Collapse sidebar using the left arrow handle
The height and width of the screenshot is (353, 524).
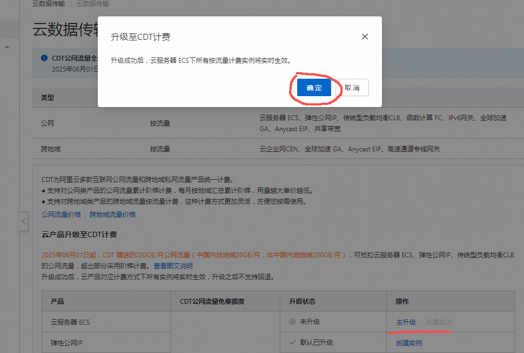(x=23, y=222)
